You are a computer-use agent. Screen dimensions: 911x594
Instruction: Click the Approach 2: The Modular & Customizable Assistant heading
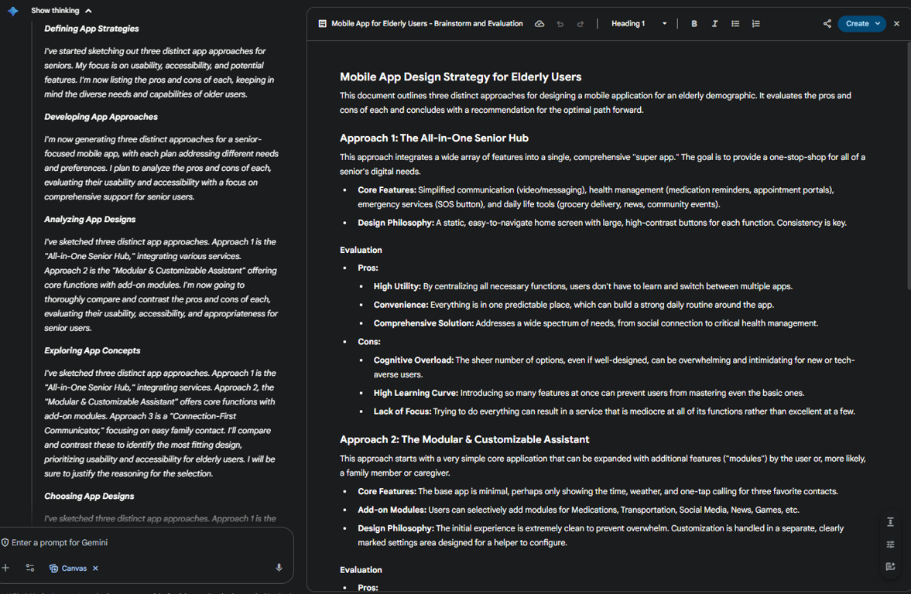(464, 439)
